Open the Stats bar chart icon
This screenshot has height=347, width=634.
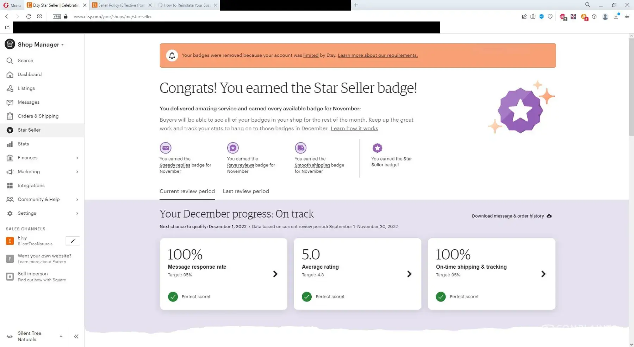[x=10, y=144]
